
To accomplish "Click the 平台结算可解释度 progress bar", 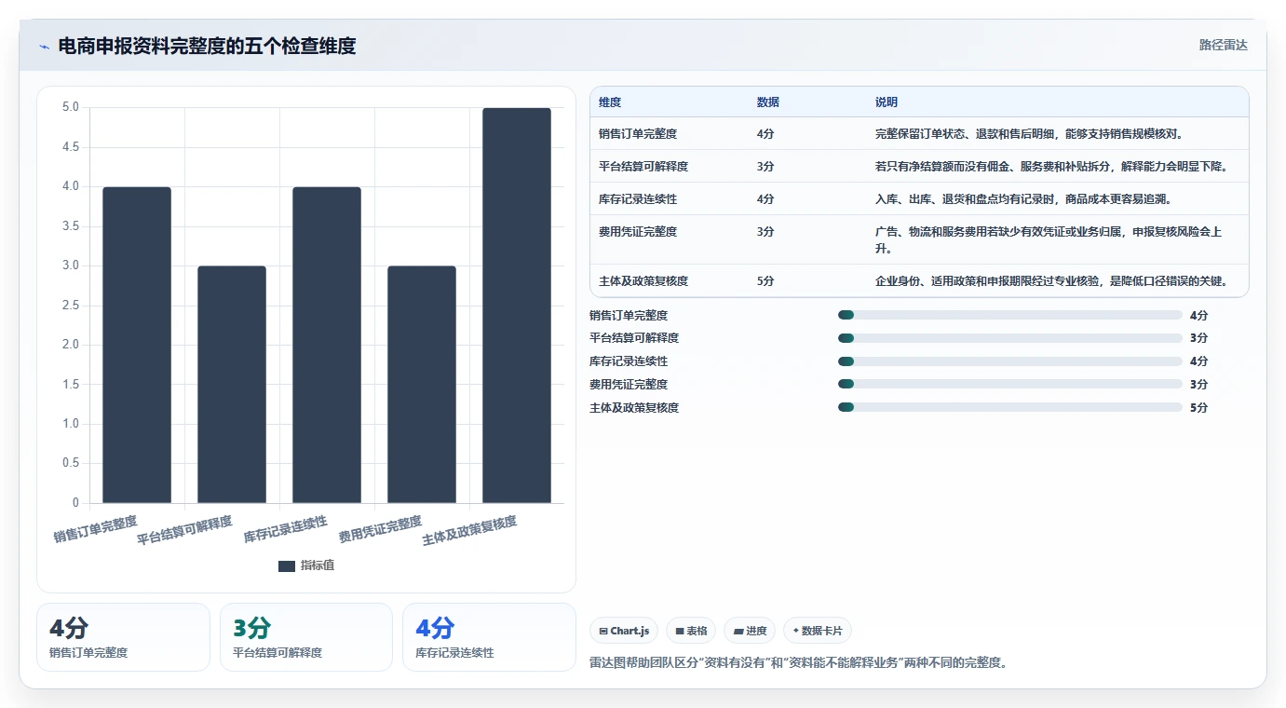I will (x=1010, y=338).
